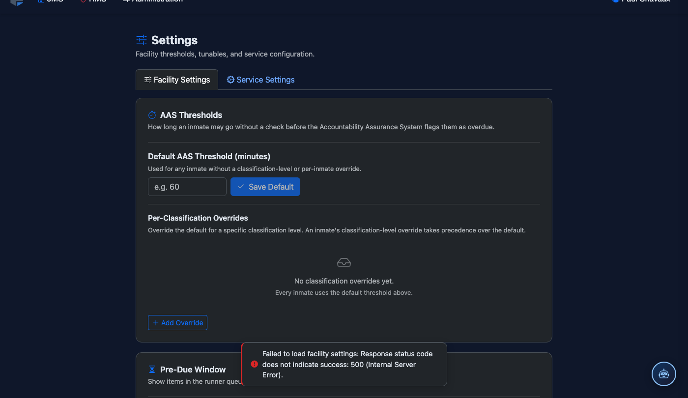Click the 'Pre-Due Window' section title
The image size is (688, 398).
click(193, 370)
